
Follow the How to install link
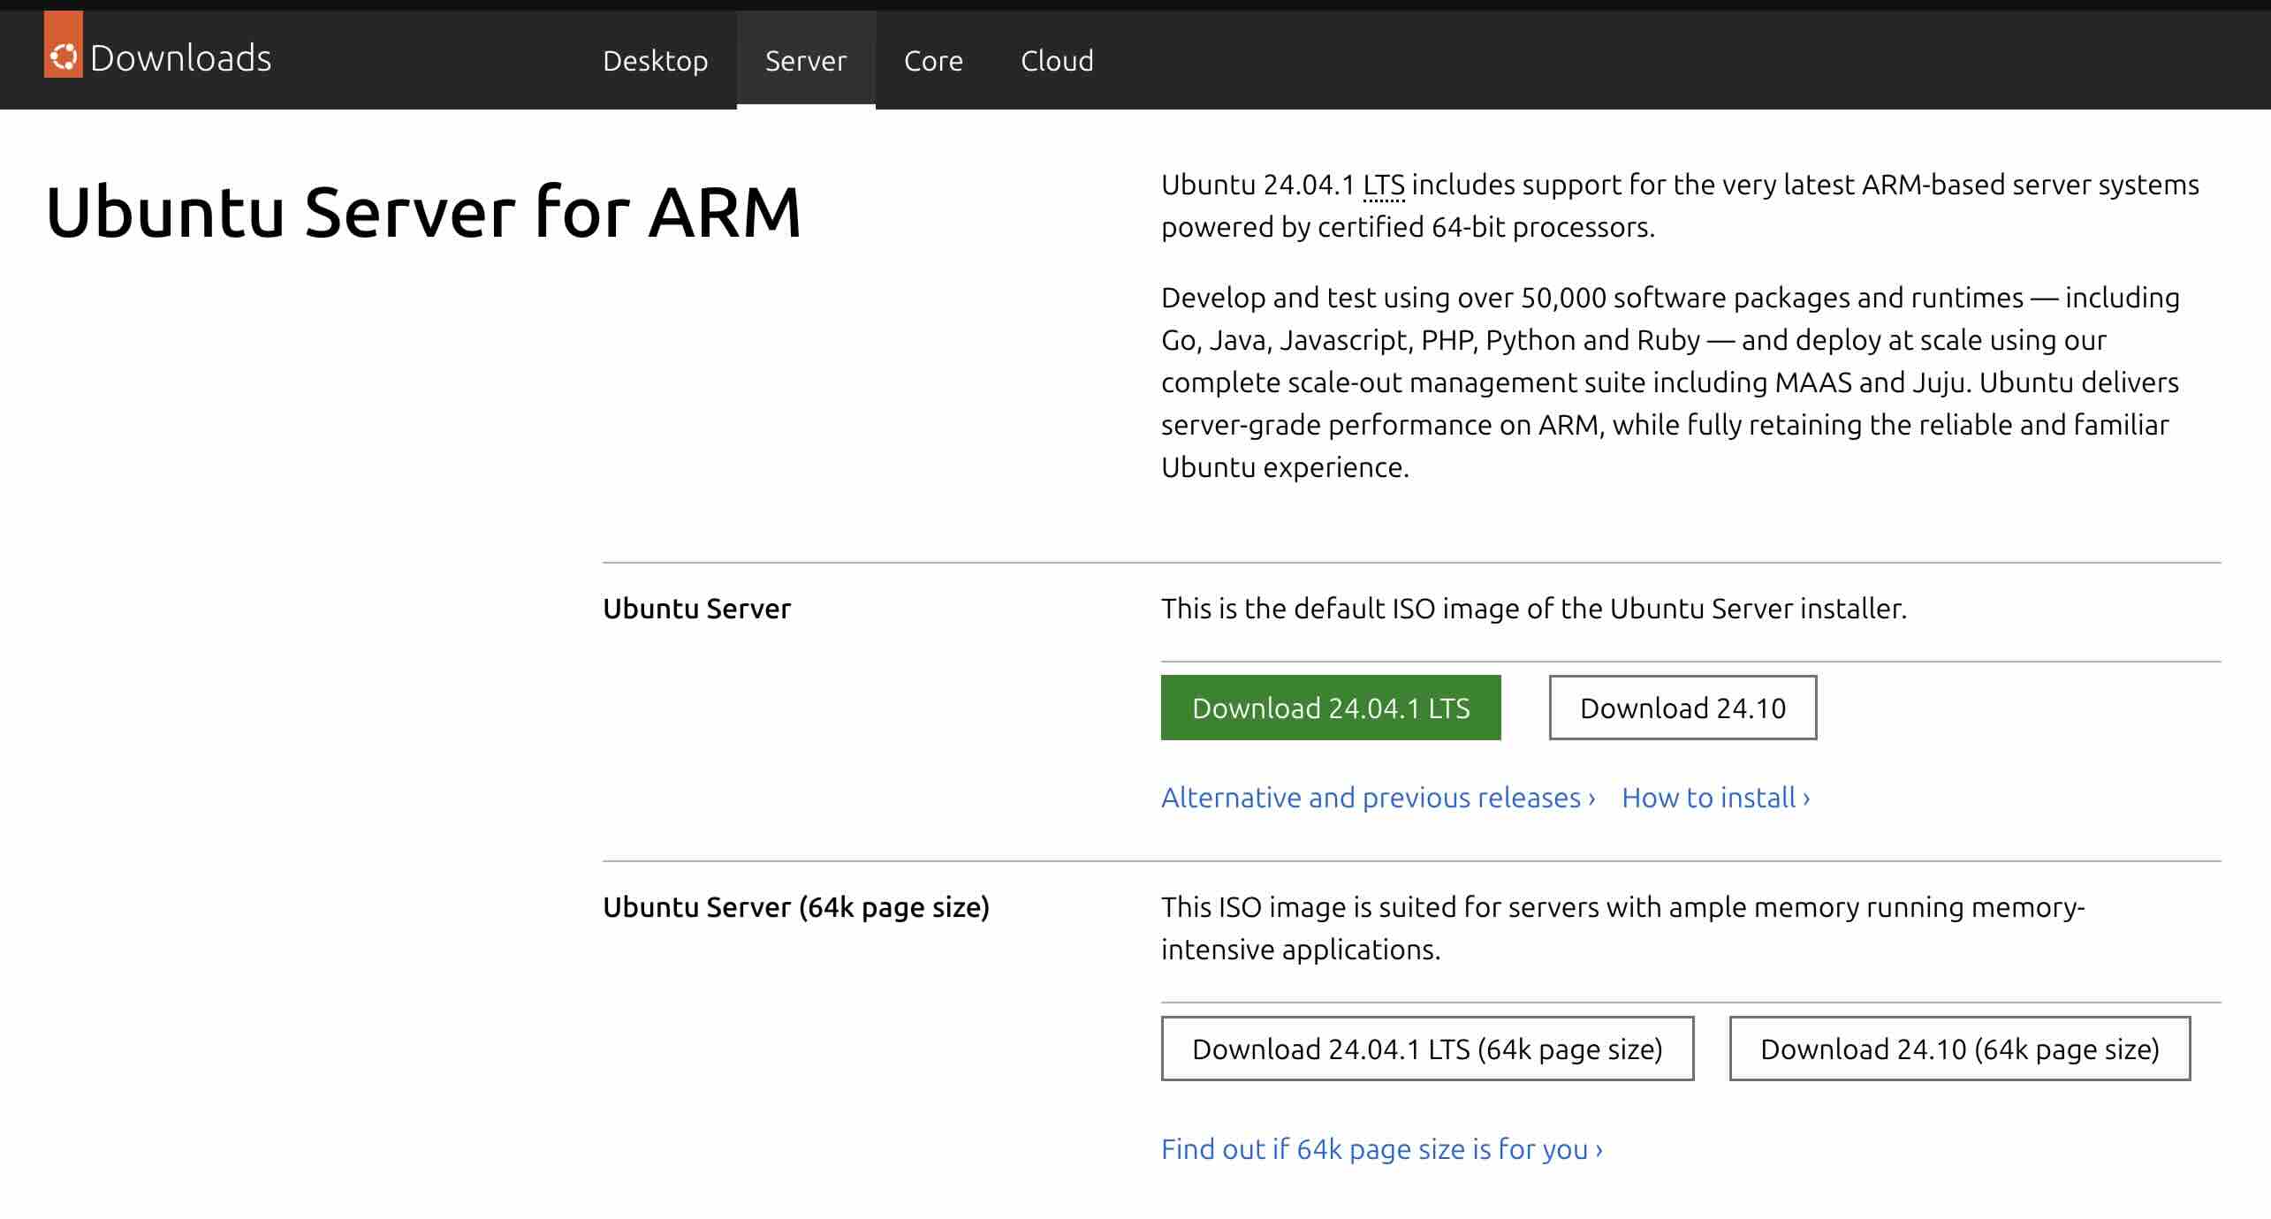tap(1716, 798)
